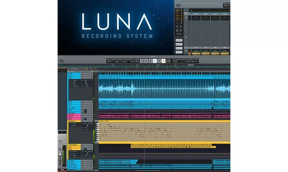Toggle OUTPUT row visibility in the upper mixer window
Image resolution: width=288 pixels, height=172 pixels.
coord(179,23)
